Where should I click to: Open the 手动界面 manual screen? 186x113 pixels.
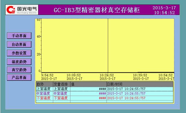pyautogui.click(x=19, y=35)
